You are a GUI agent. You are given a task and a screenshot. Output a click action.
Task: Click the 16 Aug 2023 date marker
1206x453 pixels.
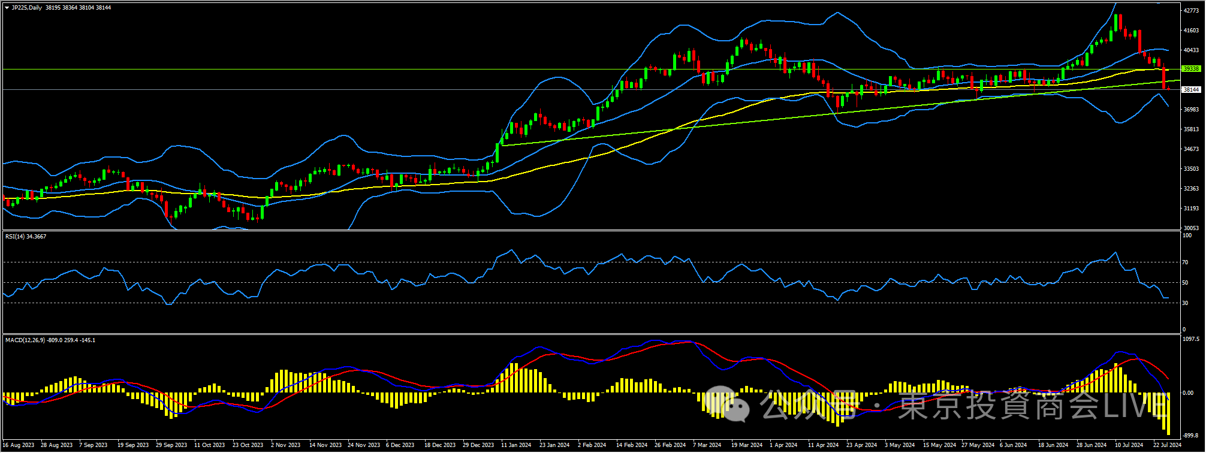(19, 445)
